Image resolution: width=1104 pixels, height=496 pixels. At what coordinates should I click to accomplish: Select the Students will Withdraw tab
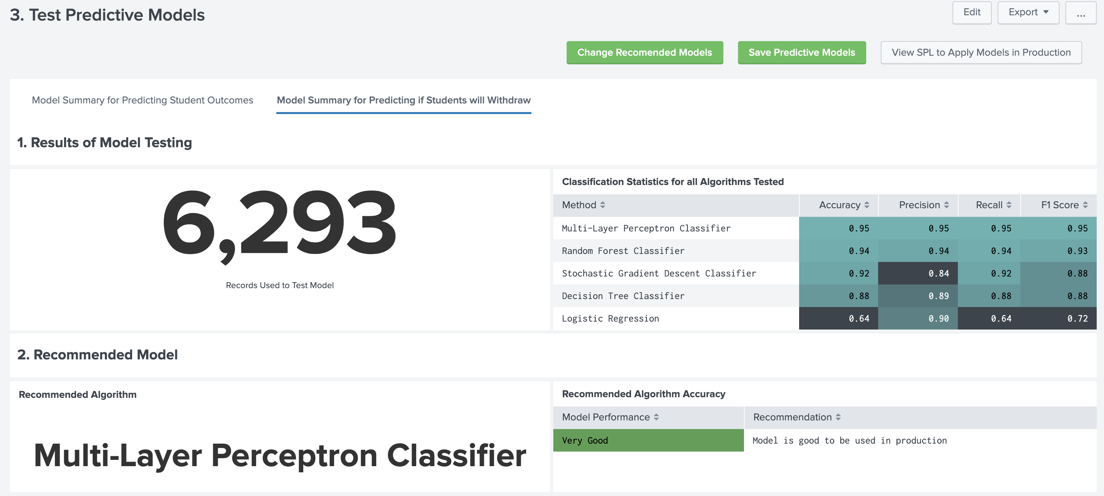pyautogui.click(x=403, y=100)
